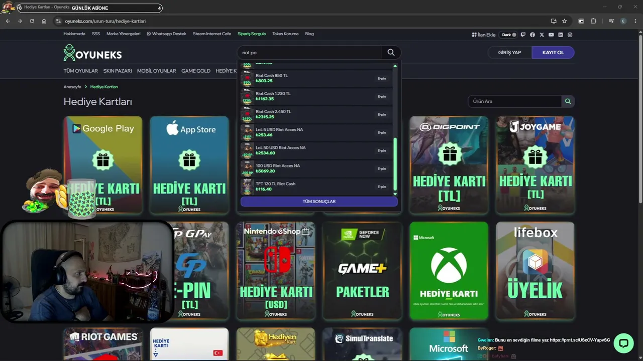The image size is (643, 361).
Task: Click the Oyuneks logo
Action: tap(92, 53)
